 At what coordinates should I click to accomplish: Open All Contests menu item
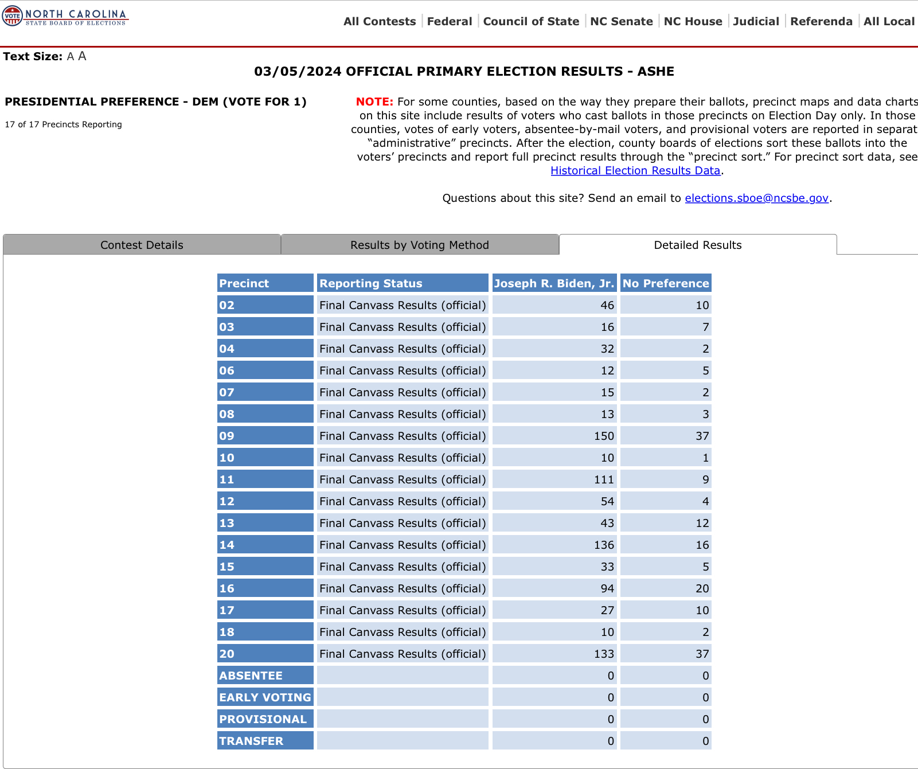[x=380, y=21]
